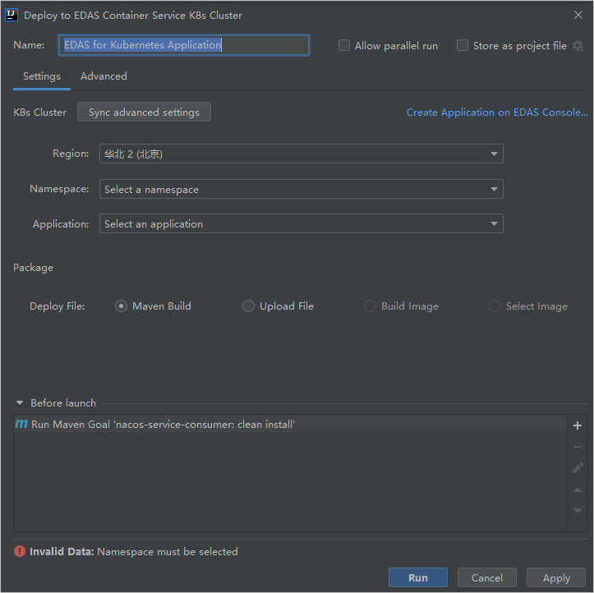Click the Name input field
The image size is (594, 593).
point(184,45)
